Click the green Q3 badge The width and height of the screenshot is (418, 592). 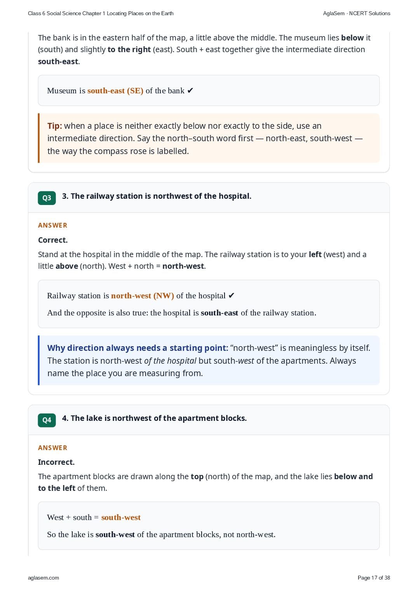point(47,198)
